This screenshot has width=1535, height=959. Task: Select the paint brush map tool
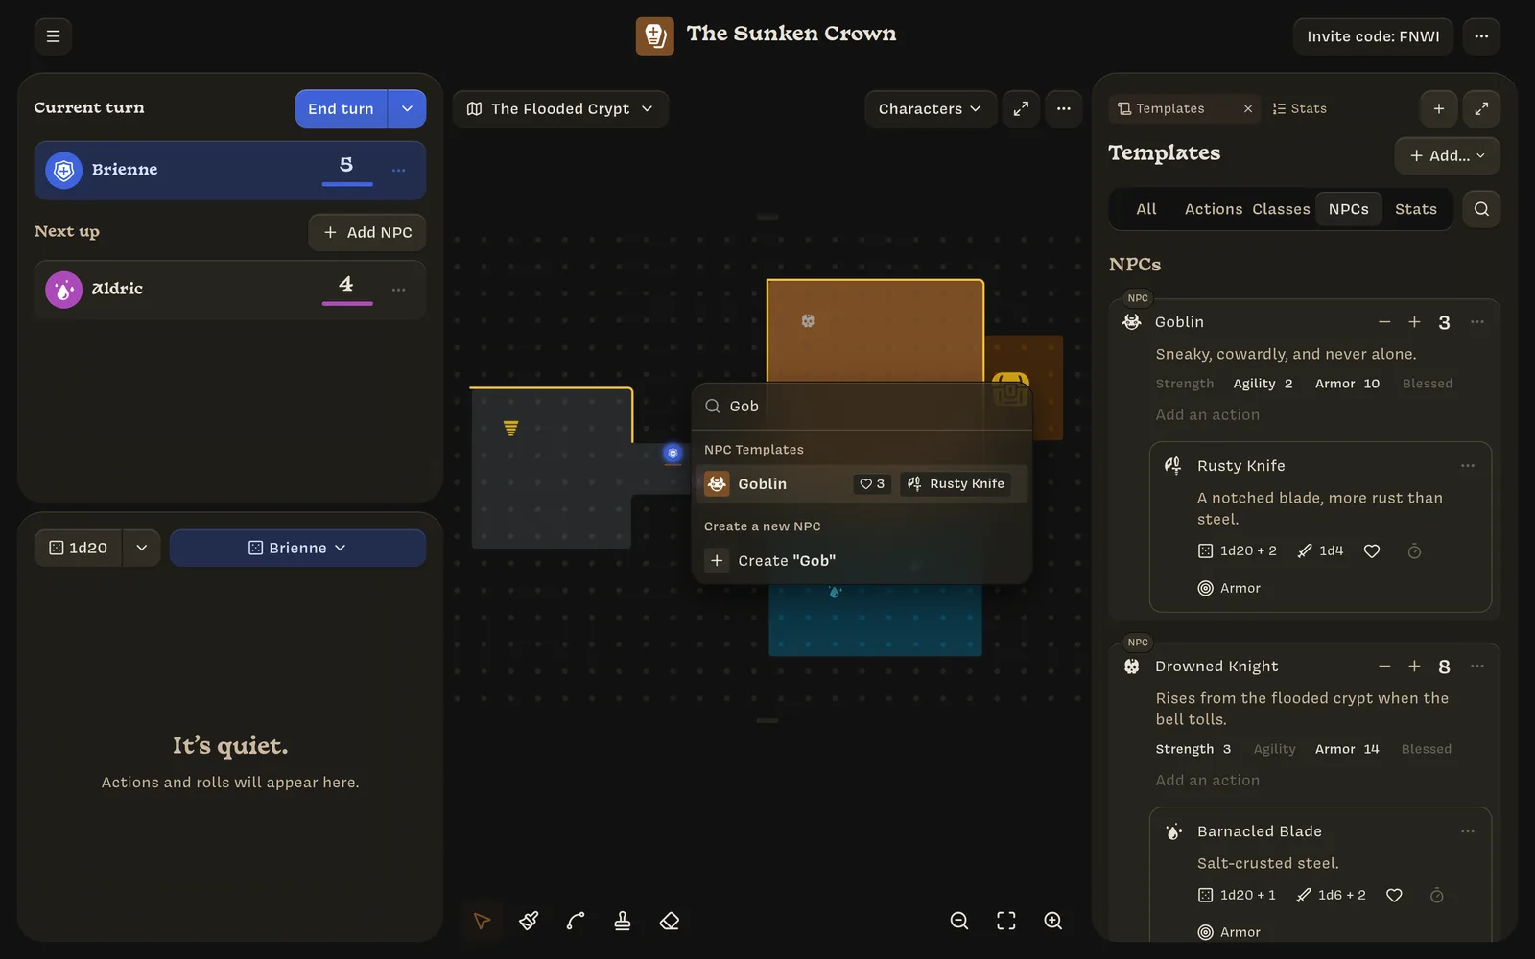pos(529,921)
